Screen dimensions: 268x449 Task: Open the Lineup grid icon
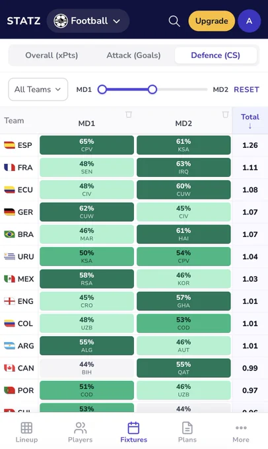tap(26, 428)
